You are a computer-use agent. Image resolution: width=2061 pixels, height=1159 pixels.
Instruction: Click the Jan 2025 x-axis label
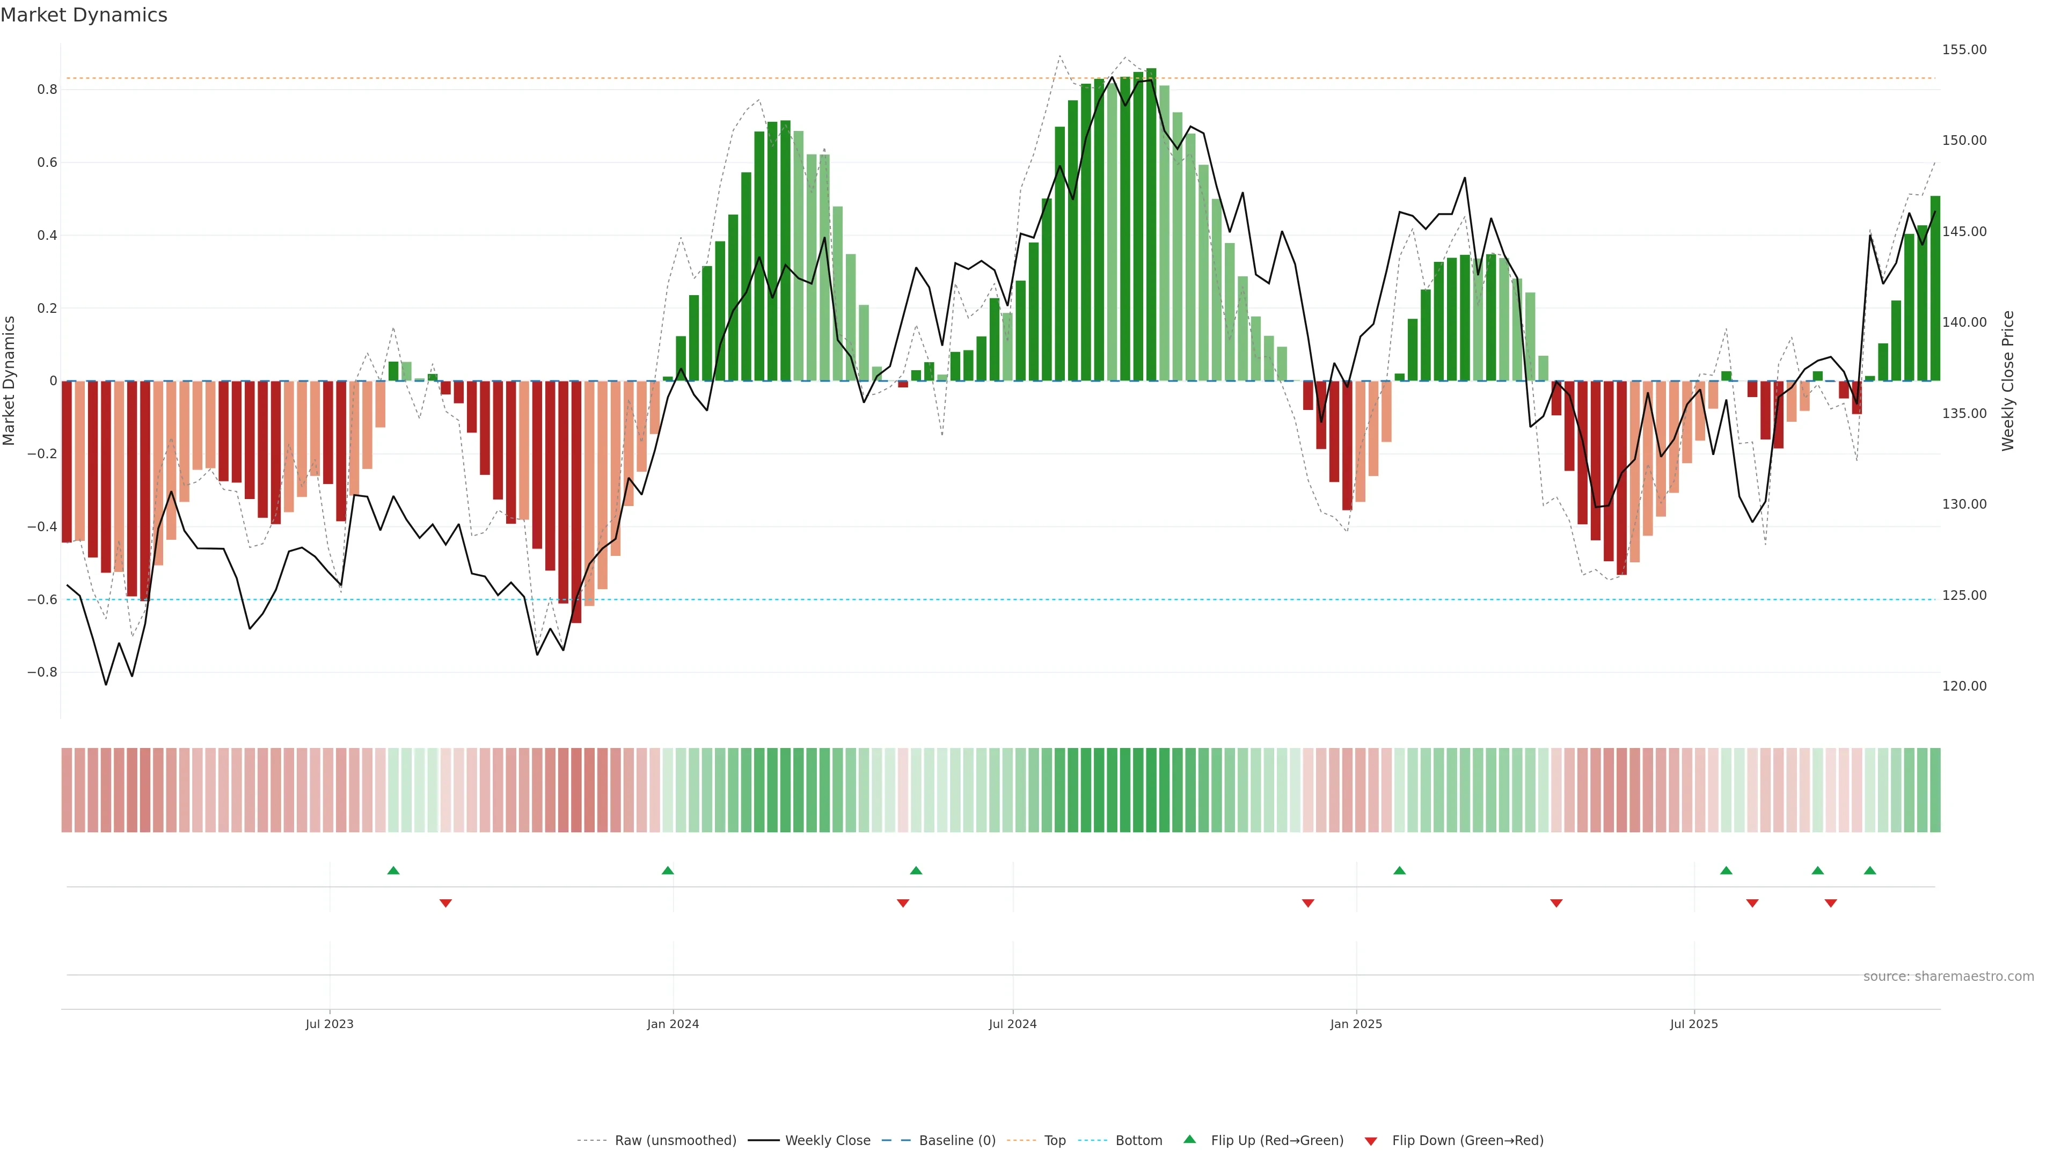pyautogui.click(x=1355, y=1024)
